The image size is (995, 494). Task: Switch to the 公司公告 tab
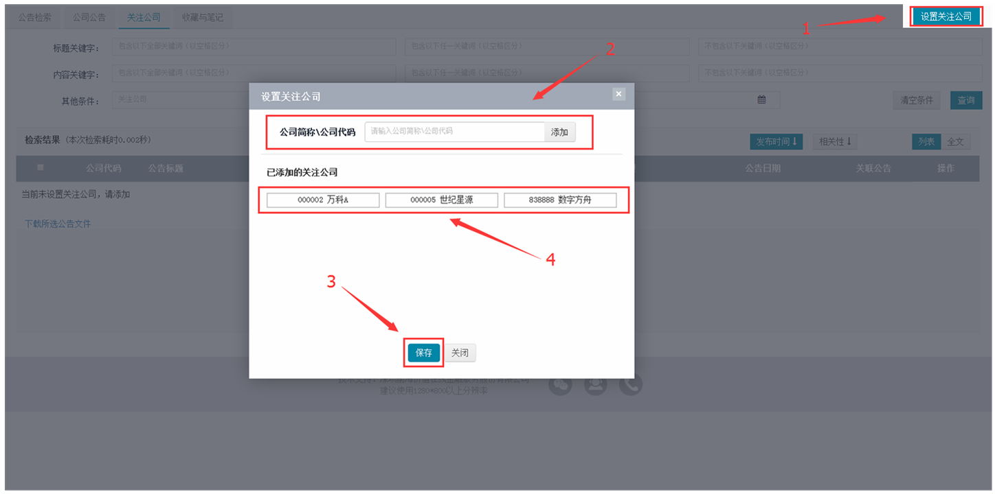point(89,17)
